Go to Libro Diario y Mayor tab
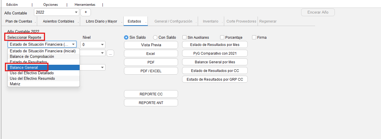Image resolution: width=381 pixels, height=139 pixels. tap(101, 21)
